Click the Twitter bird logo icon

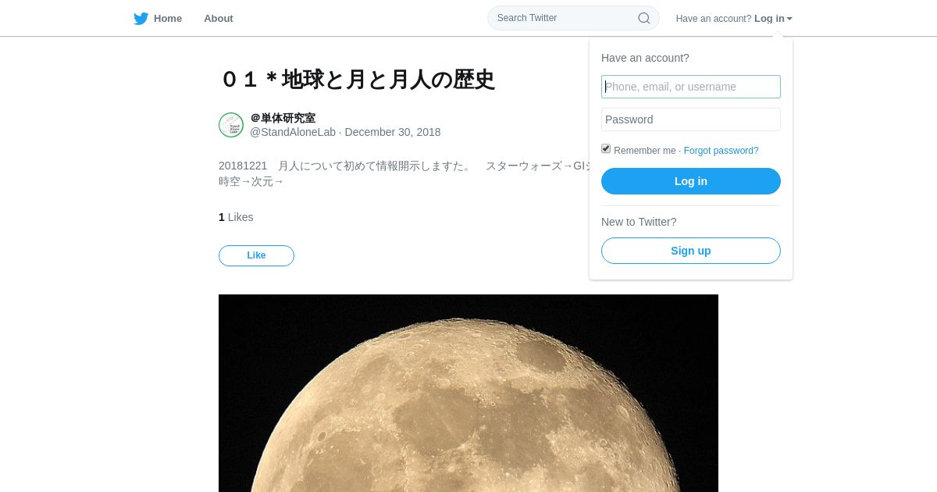(141, 19)
